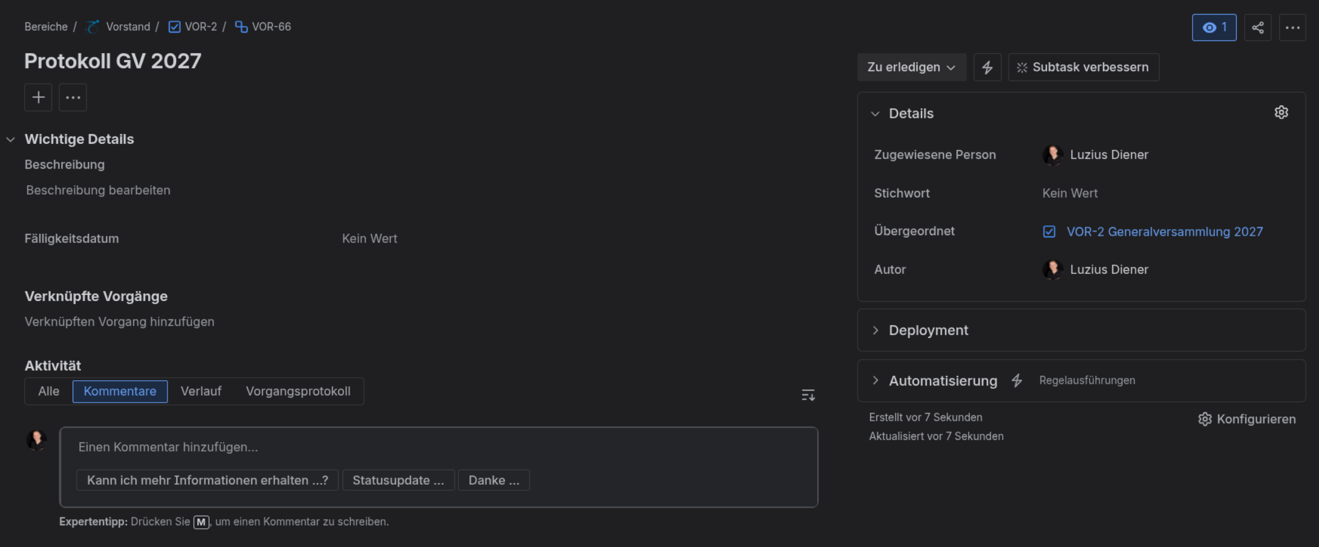Expand the Deployment section
The image size is (1319, 547).
[875, 330]
